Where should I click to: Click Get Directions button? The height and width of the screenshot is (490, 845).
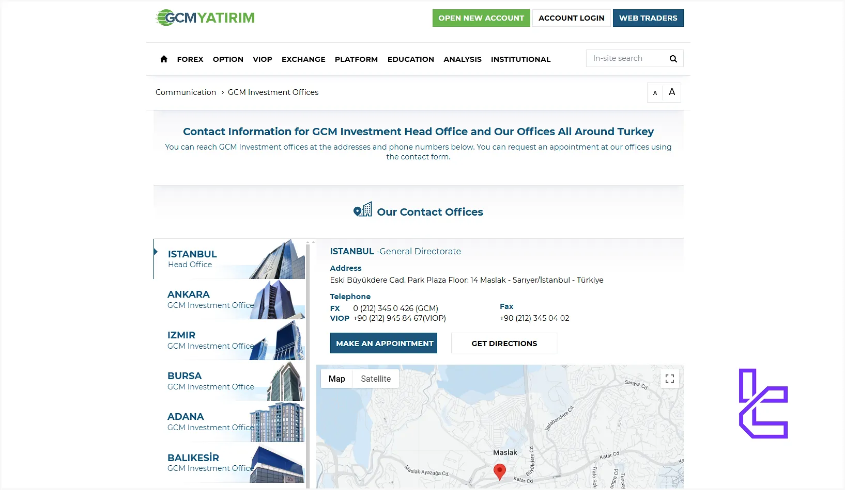(504, 343)
